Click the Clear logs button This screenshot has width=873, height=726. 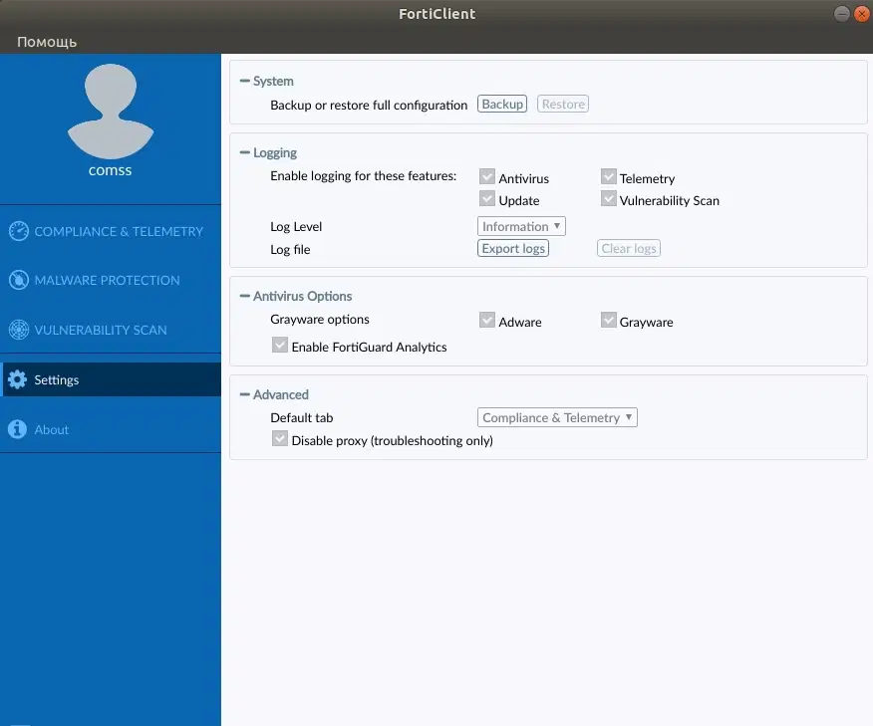pos(629,248)
